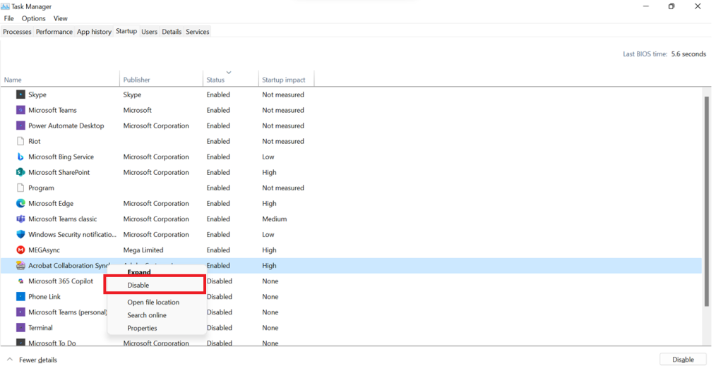Screen dimensions: 723x373
Task: Click the Microsoft Teams classic icon
Action: pyautogui.click(x=20, y=219)
